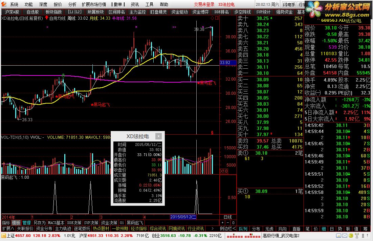Select the 区间排名 tab

(117, 12)
